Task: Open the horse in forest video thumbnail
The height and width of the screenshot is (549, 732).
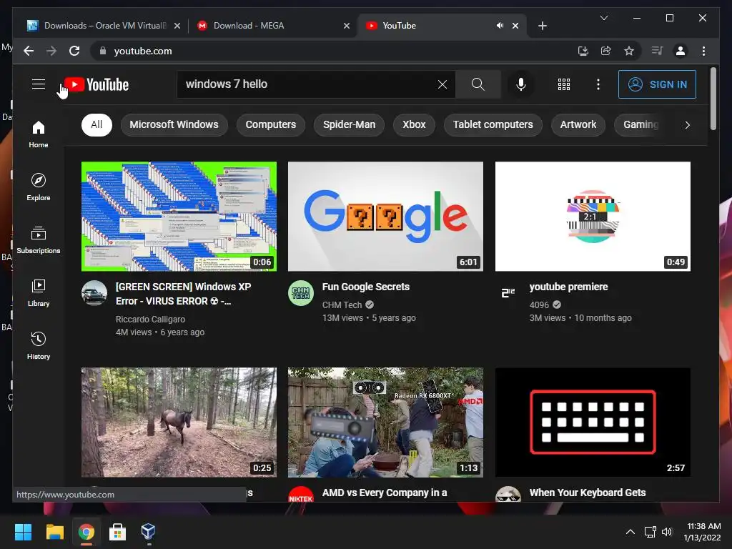Action: 179,422
